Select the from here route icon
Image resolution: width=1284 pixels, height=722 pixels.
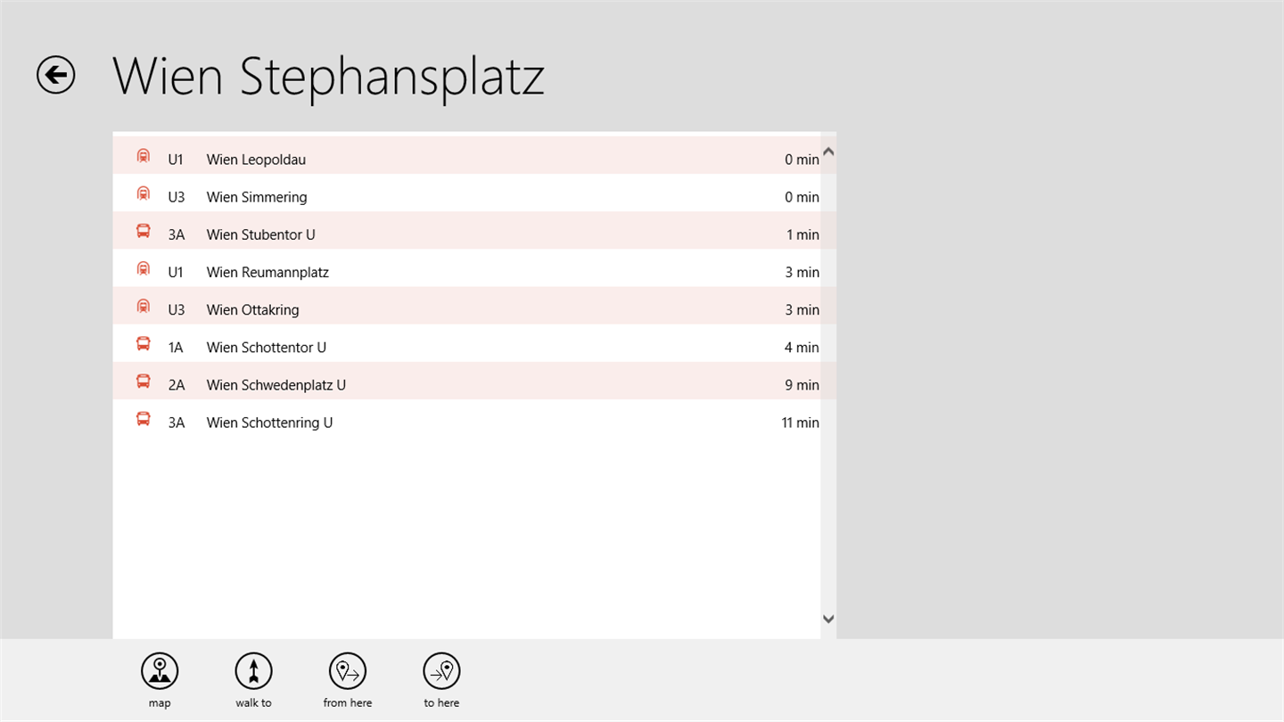(x=348, y=671)
